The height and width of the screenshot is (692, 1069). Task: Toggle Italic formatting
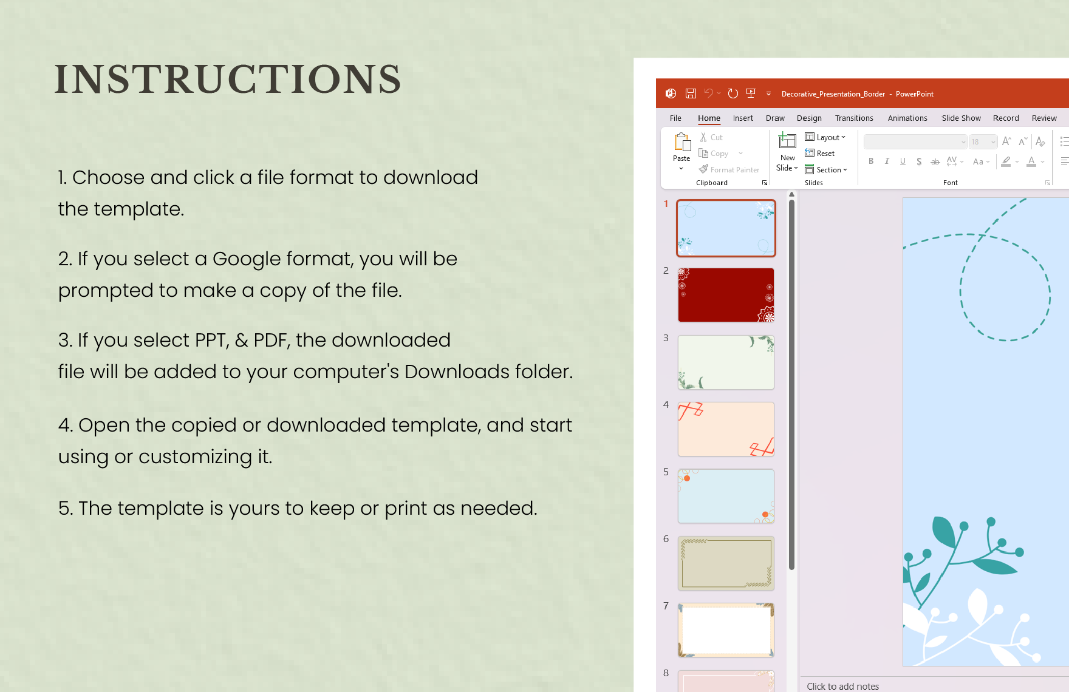click(x=887, y=161)
